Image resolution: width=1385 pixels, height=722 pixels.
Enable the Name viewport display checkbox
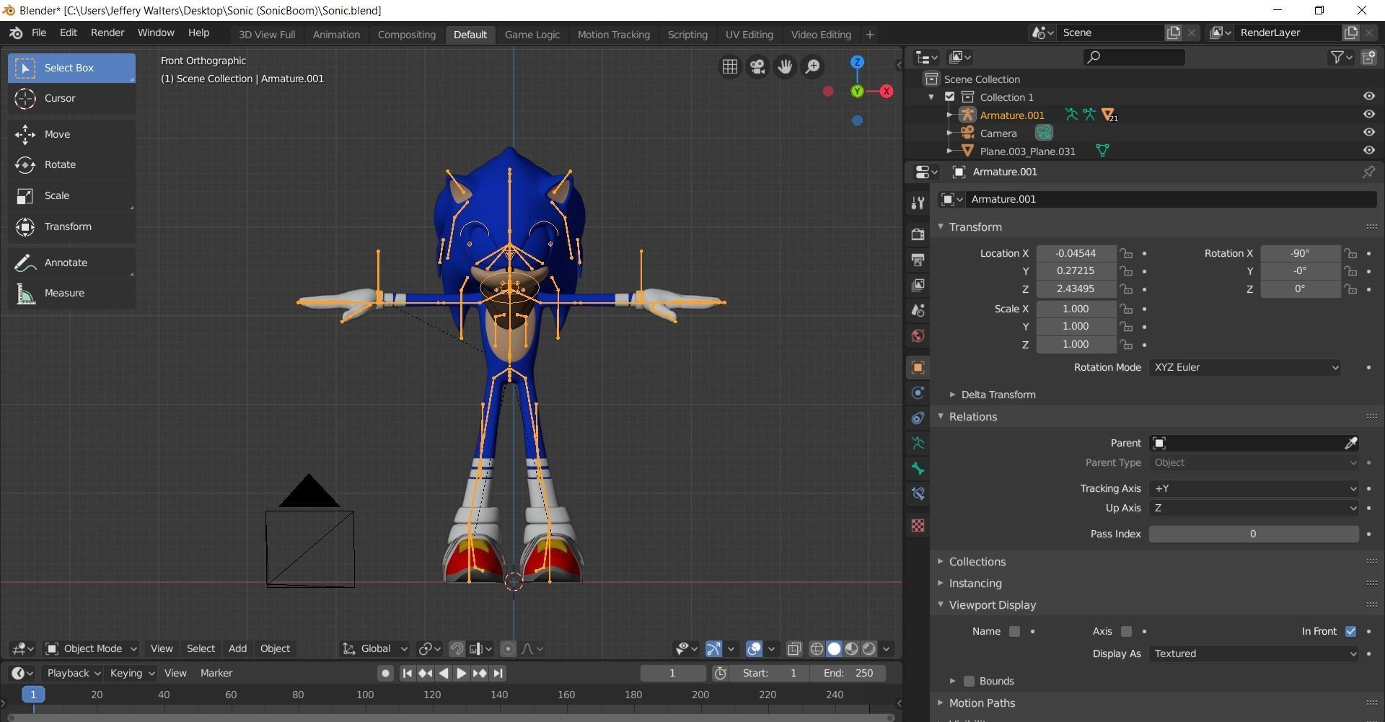click(x=1014, y=631)
